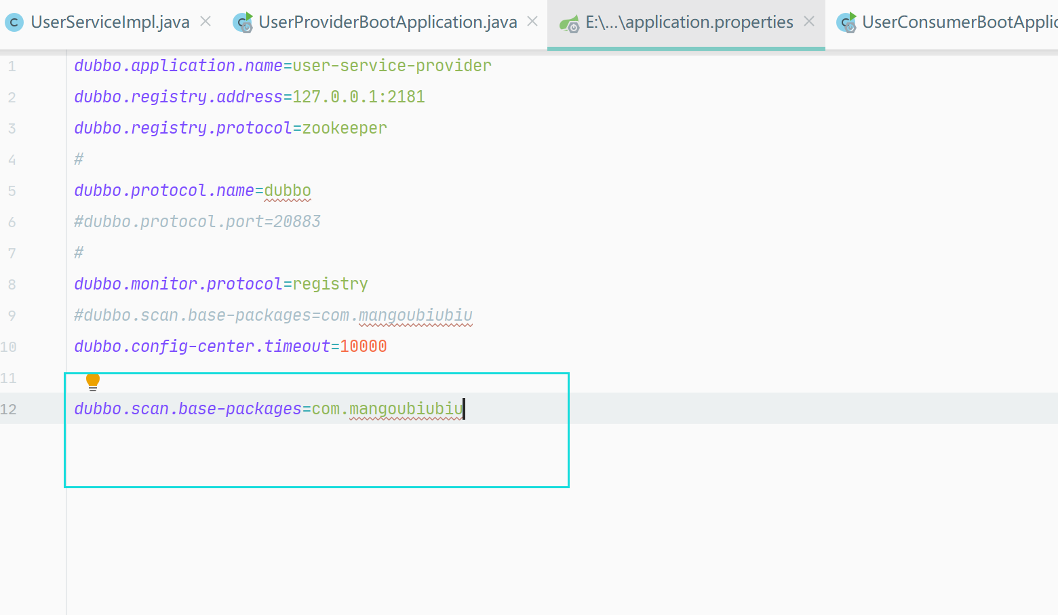The width and height of the screenshot is (1058, 615).
Task: Click the dubbo.registry.protocol key
Action: [x=183, y=128]
